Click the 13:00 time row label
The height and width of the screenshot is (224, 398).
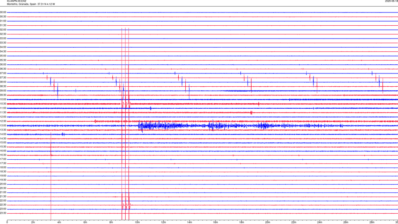click(3, 125)
